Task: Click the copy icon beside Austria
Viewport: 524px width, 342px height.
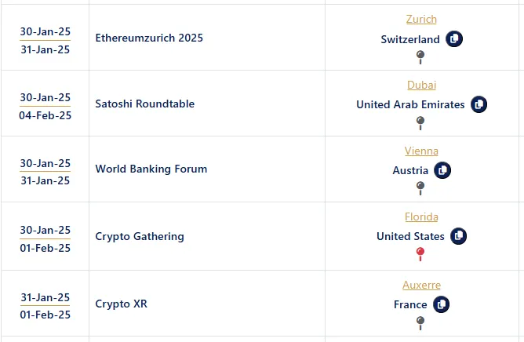Action: (x=442, y=169)
